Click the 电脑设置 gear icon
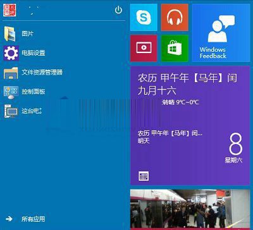The image size is (253, 230). [11, 53]
